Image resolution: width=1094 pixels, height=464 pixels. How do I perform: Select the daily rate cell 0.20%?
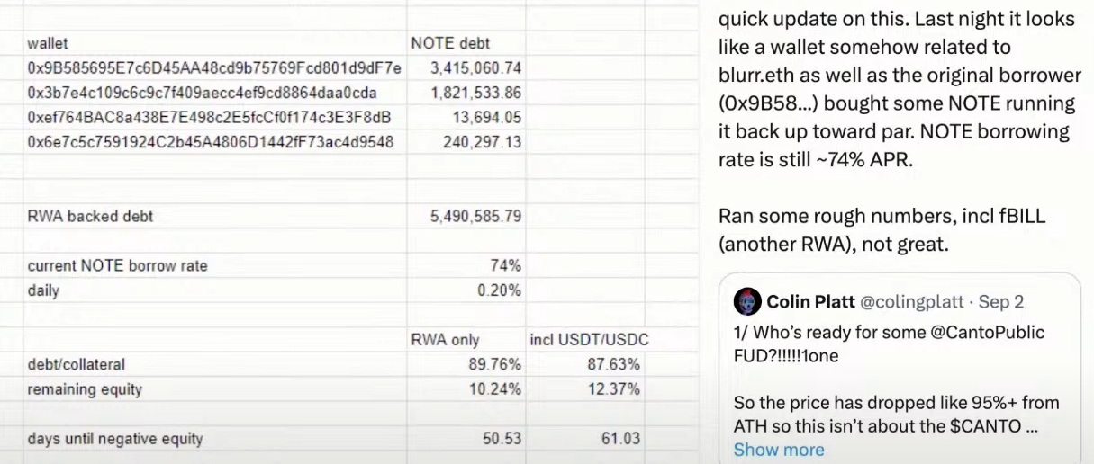(499, 290)
